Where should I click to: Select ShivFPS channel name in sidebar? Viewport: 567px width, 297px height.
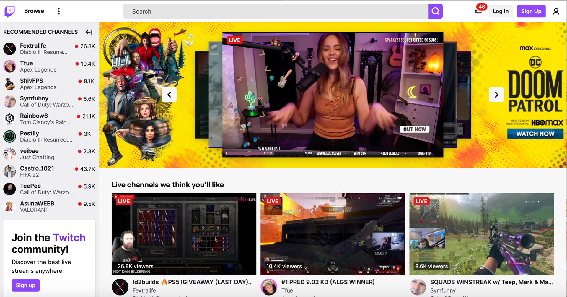coord(32,81)
